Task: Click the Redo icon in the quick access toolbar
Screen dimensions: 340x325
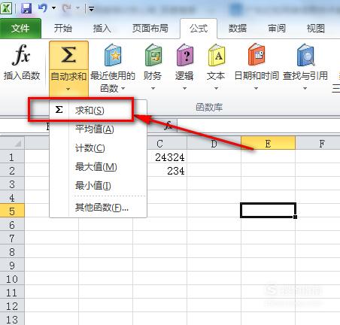Action: point(67,8)
